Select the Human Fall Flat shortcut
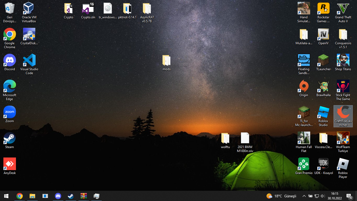Viewport: 357px width, 201px height. pyautogui.click(x=304, y=142)
